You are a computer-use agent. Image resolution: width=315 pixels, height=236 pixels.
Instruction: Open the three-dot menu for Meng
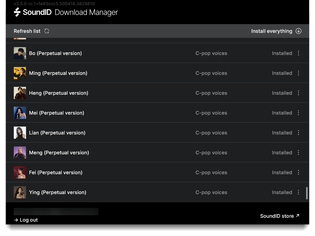point(298,153)
